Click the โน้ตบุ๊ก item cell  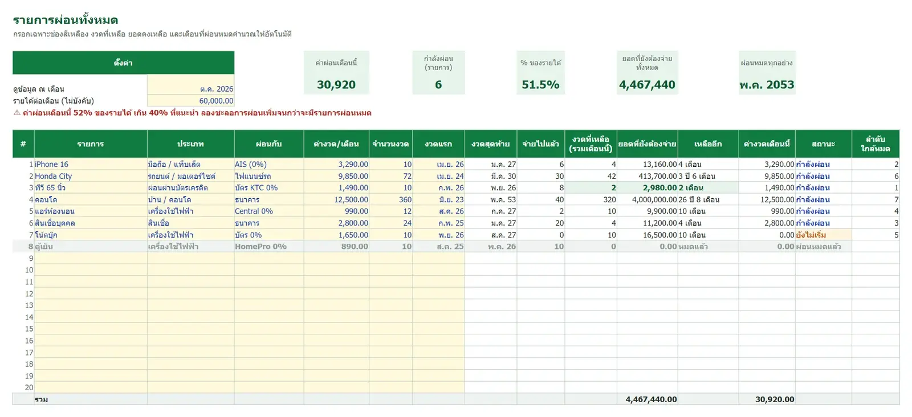pos(91,235)
